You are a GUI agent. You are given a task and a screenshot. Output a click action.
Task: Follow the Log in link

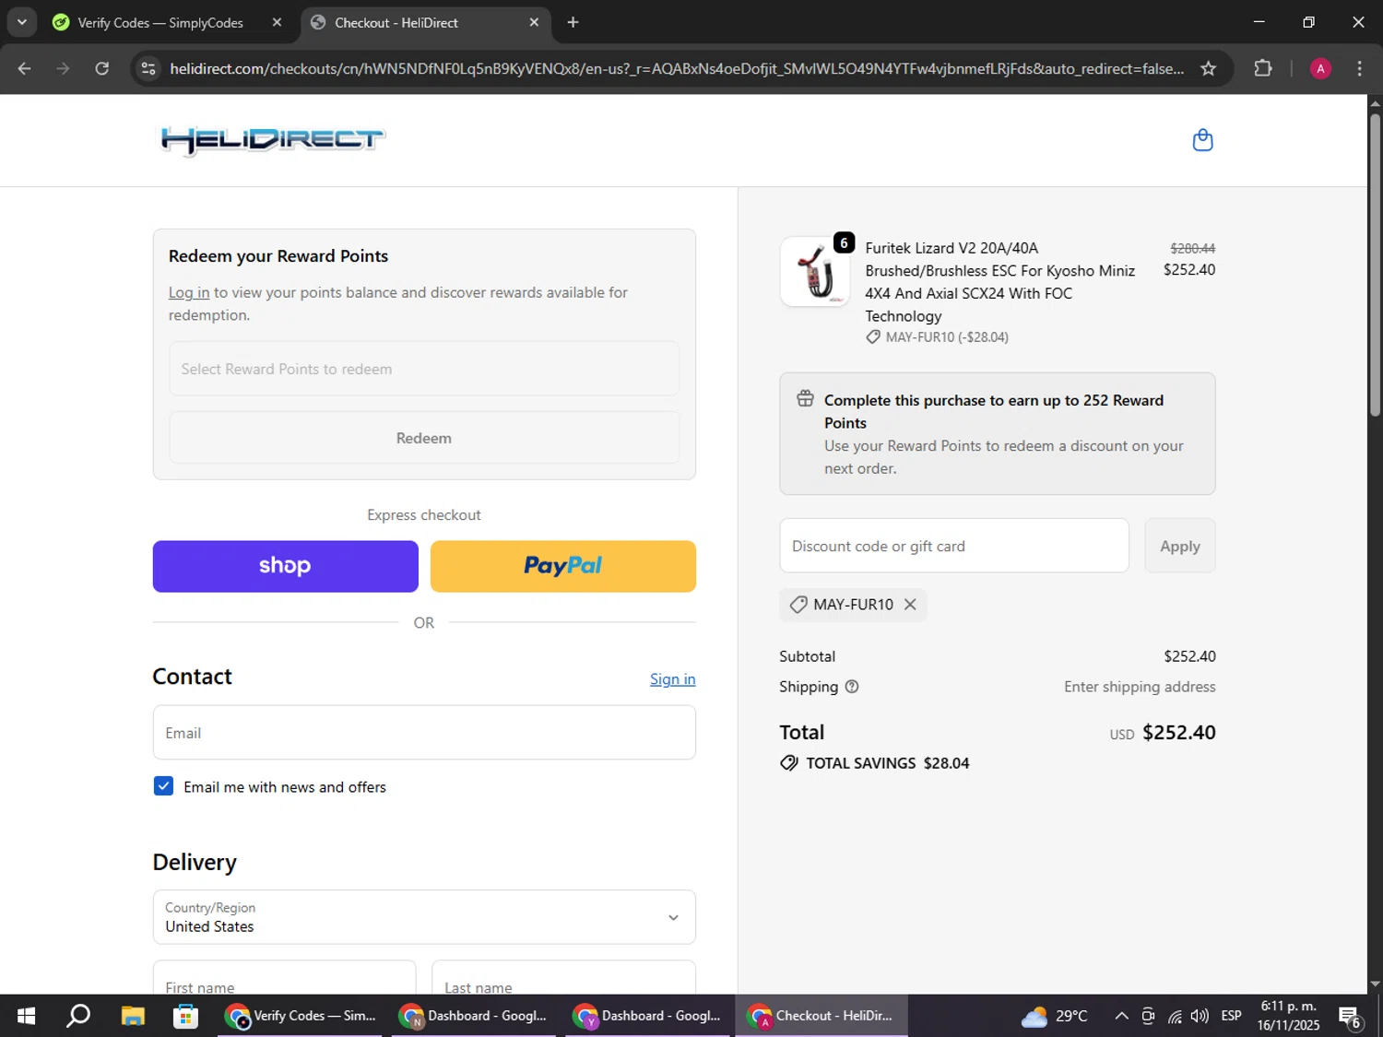point(189,292)
